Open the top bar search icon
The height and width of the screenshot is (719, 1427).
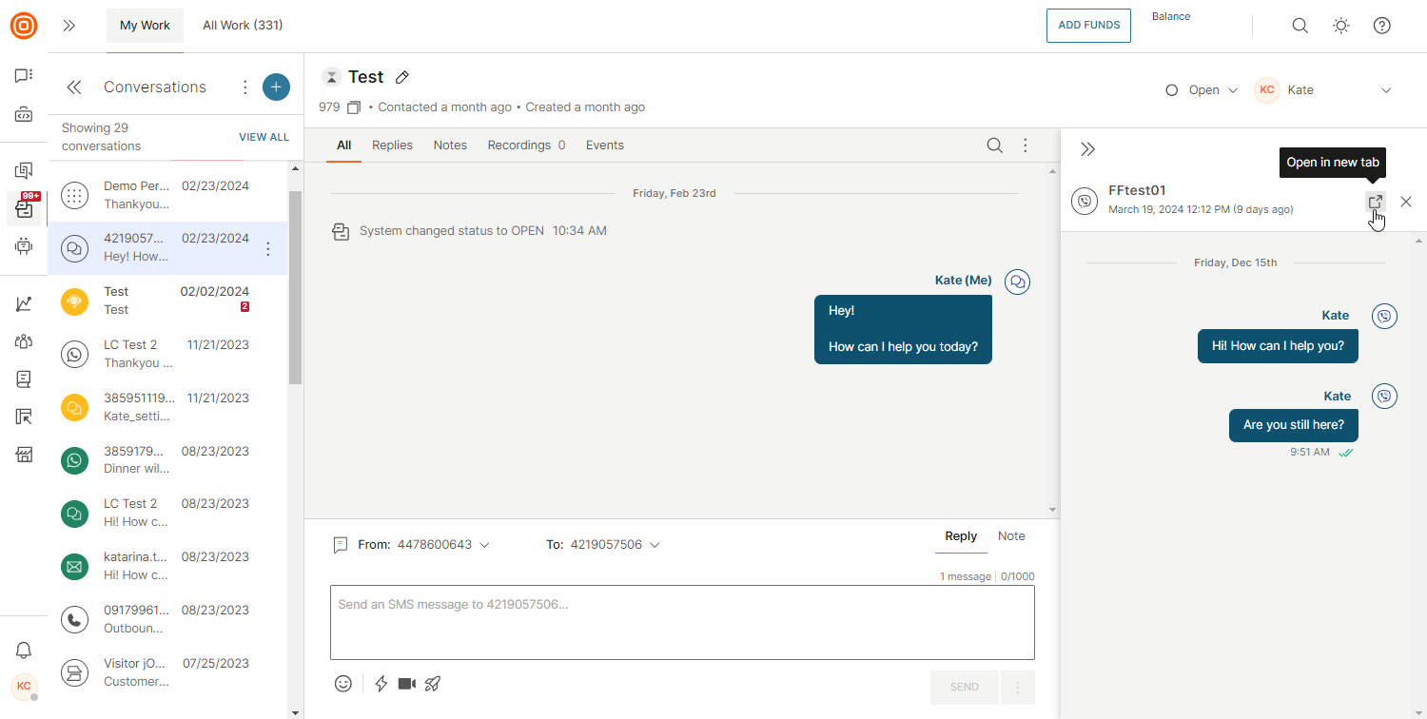[1300, 26]
